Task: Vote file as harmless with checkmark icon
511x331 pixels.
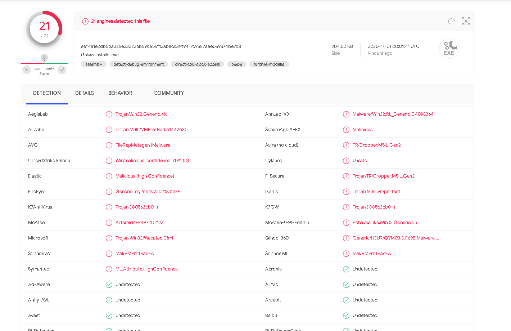Action: tap(62, 70)
